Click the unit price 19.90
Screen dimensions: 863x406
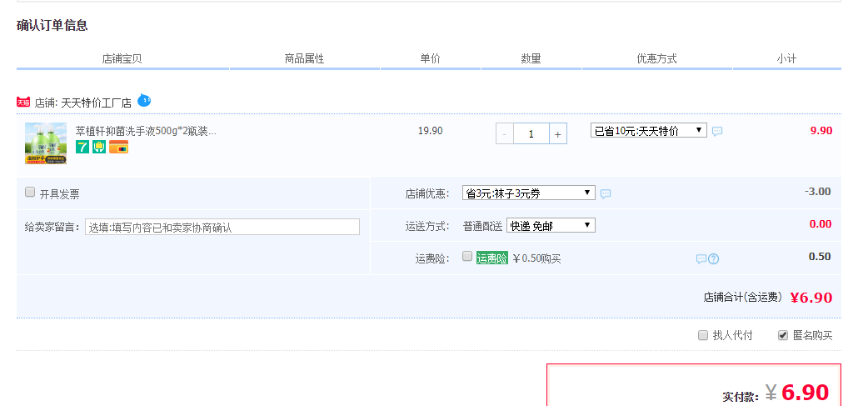tap(431, 131)
